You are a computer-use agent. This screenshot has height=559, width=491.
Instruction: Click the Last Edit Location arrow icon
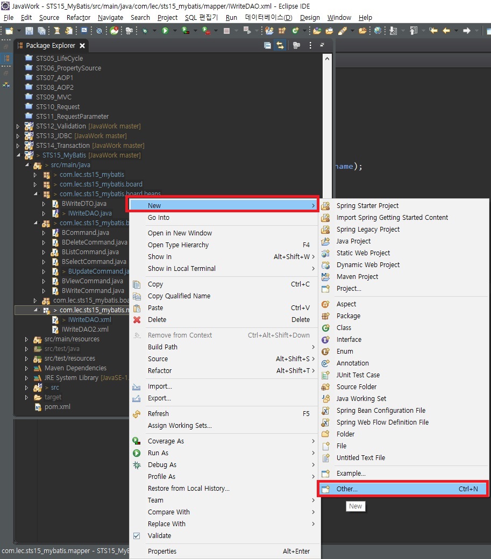click(x=433, y=31)
